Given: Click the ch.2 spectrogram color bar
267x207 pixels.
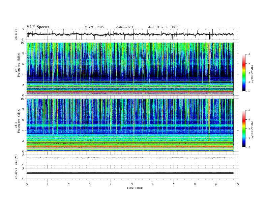Looking at the screenshot, I should (244, 129).
